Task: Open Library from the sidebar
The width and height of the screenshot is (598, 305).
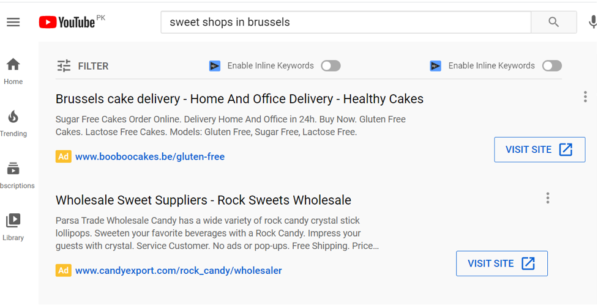Action: click(x=13, y=227)
